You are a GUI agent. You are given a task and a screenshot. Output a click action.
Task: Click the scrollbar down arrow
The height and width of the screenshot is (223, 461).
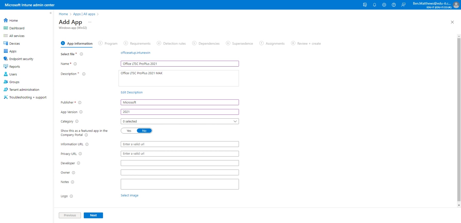point(459,205)
